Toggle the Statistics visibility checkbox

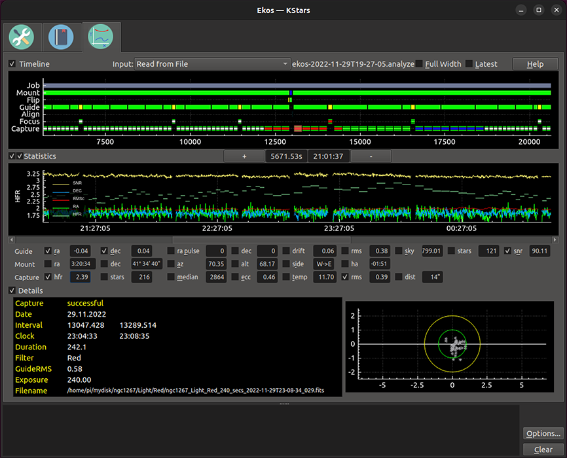coord(11,156)
